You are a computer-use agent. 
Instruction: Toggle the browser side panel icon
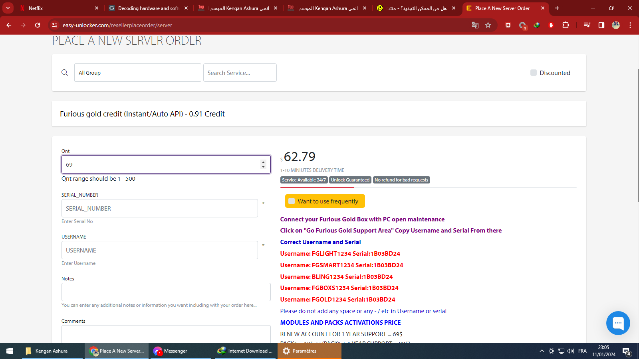pos(601,25)
